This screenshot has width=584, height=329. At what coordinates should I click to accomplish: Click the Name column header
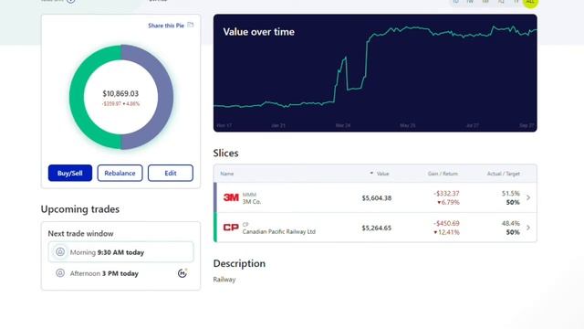227,174
